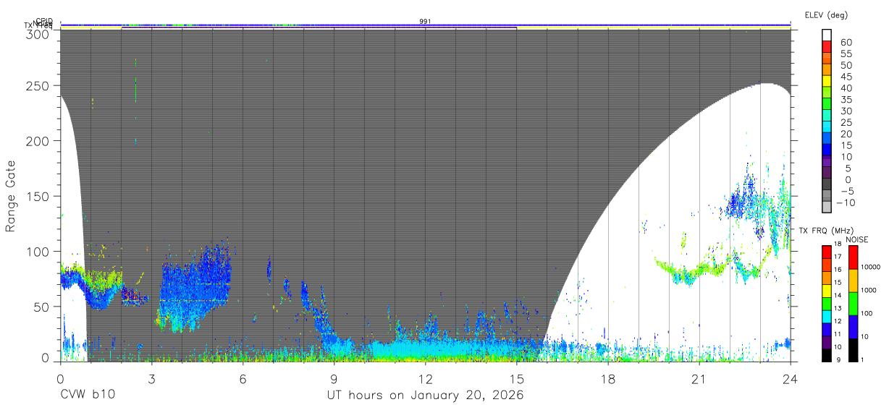Click the 10000 label on the NOISE scale
The height and width of the screenshot is (410, 889).
(x=870, y=267)
